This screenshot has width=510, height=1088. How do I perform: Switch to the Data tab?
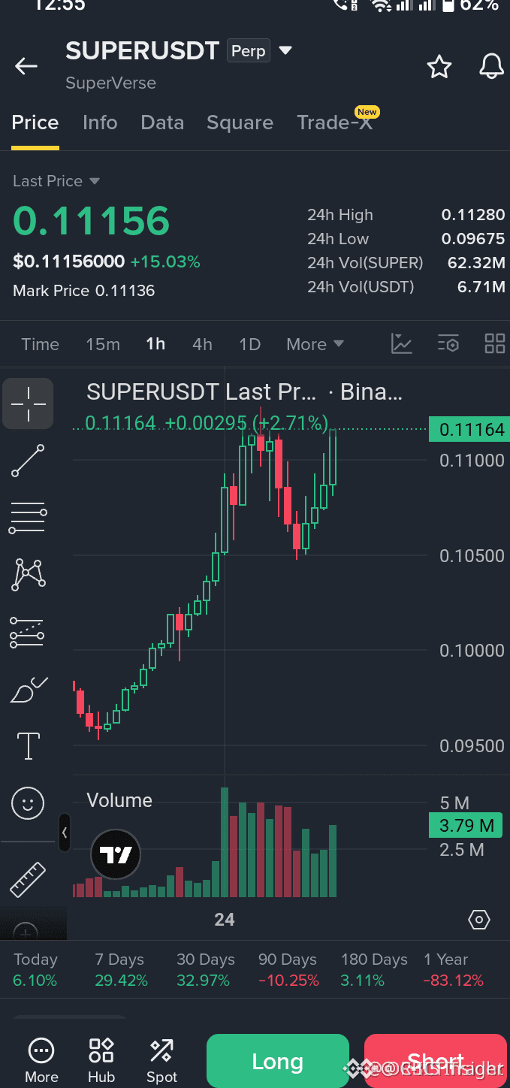162,122
